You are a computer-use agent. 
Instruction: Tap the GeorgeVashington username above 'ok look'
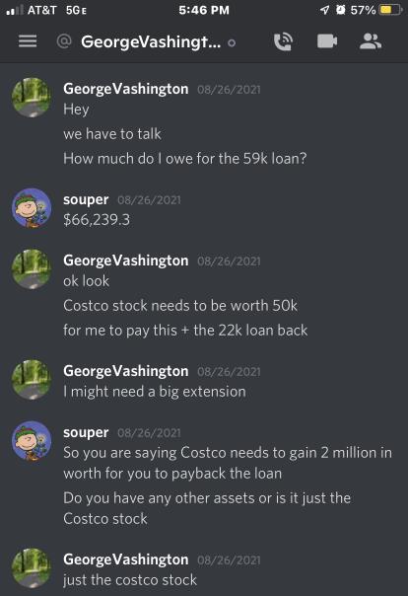tap(125, 261)
